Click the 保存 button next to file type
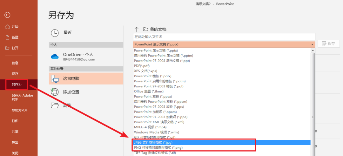The image size is (343, 156). pyautogui.click(x=329, y=44)
